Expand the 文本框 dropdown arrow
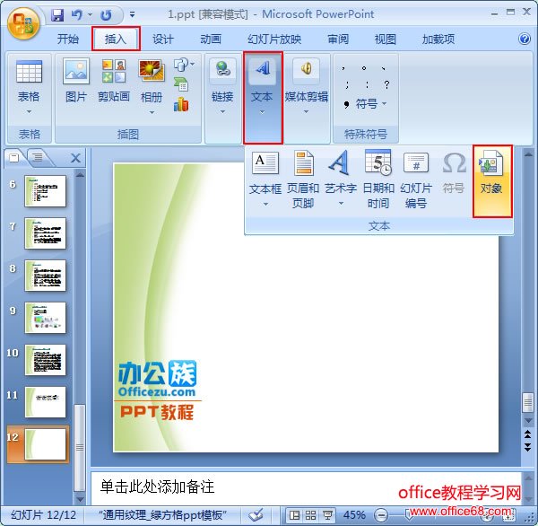Screen dimensions: 538x526 click(265, 204)
